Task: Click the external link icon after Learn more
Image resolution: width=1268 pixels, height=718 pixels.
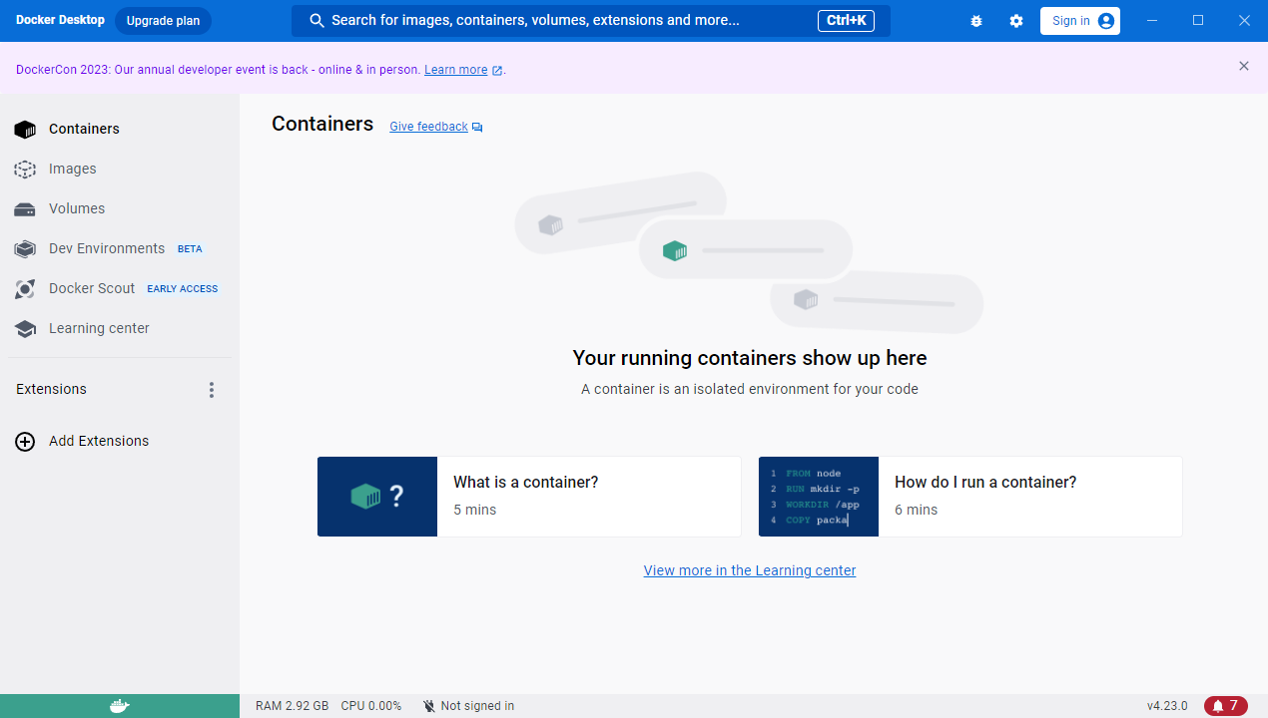Action: pyautogui.click(x=497, y=71)
